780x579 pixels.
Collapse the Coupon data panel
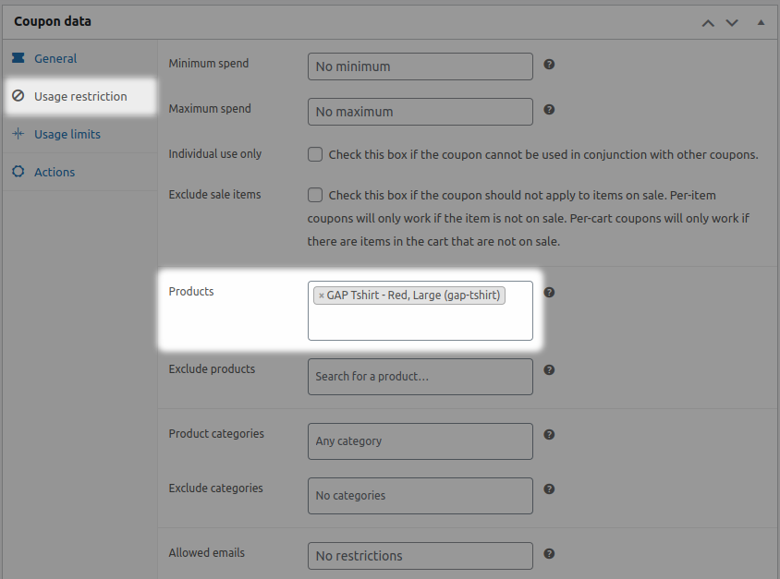(x=762, y=21)
